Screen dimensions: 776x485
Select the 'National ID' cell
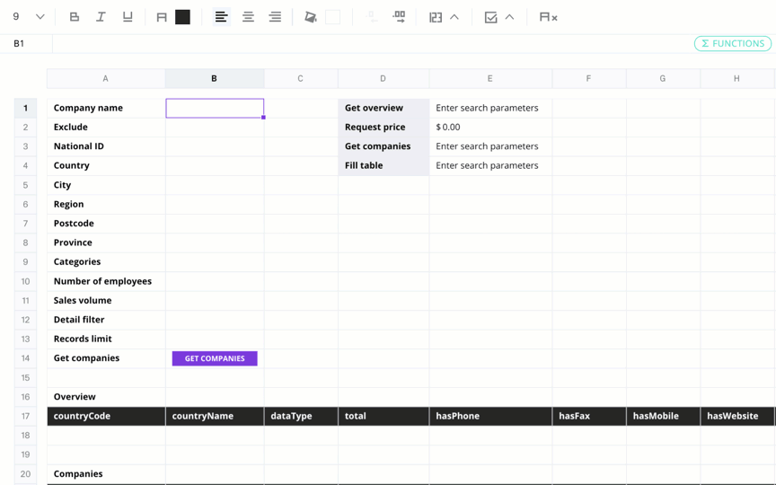tap(106, 146)
